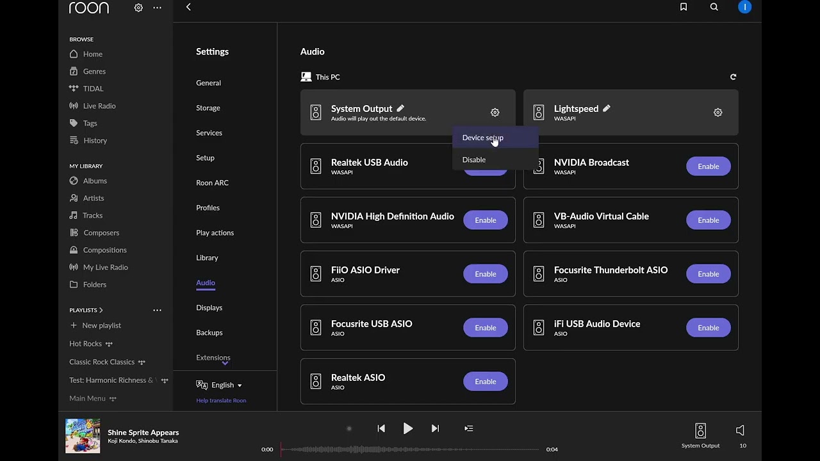The height and width of the screenshot is (461, 820).
Task: Refresh the This PC audio device list
Action: click(x=734, y=77)
